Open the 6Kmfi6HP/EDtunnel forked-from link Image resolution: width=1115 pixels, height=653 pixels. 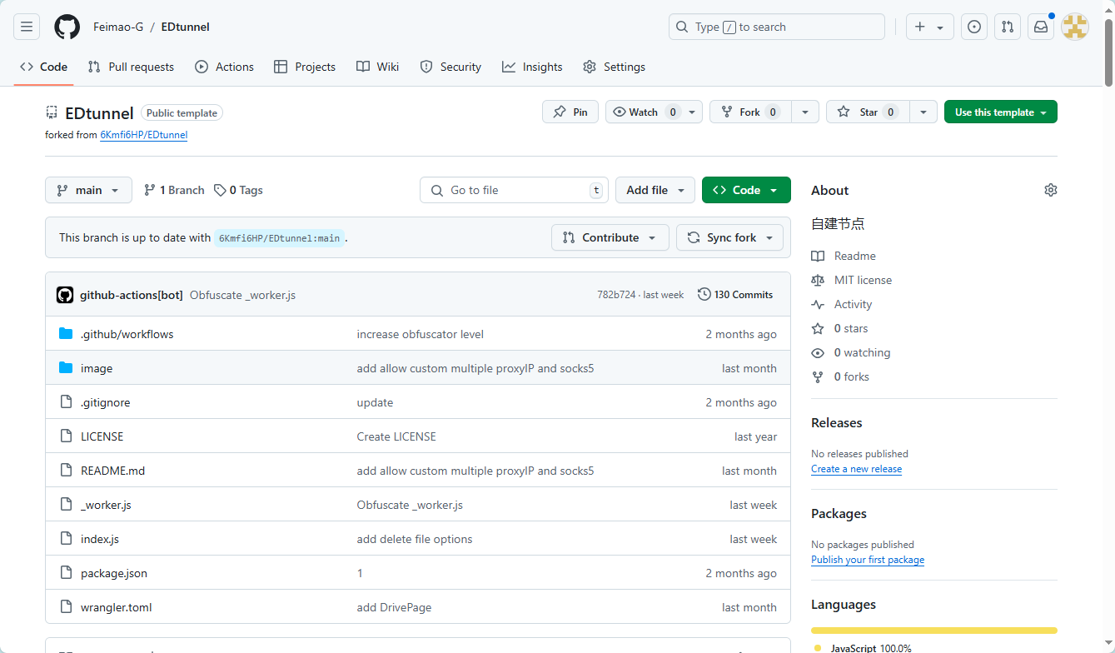144,134
